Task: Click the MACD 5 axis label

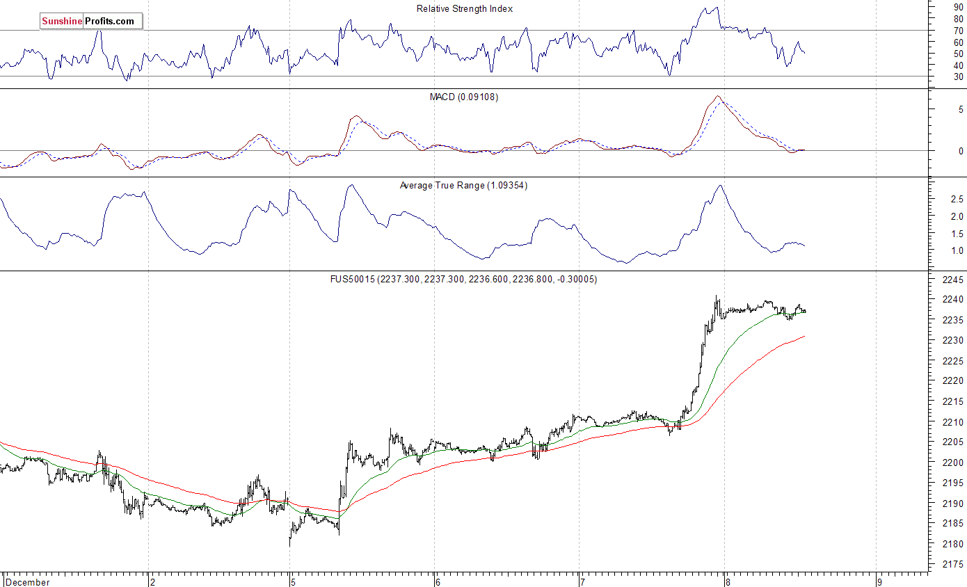Action: click(961, 110)
